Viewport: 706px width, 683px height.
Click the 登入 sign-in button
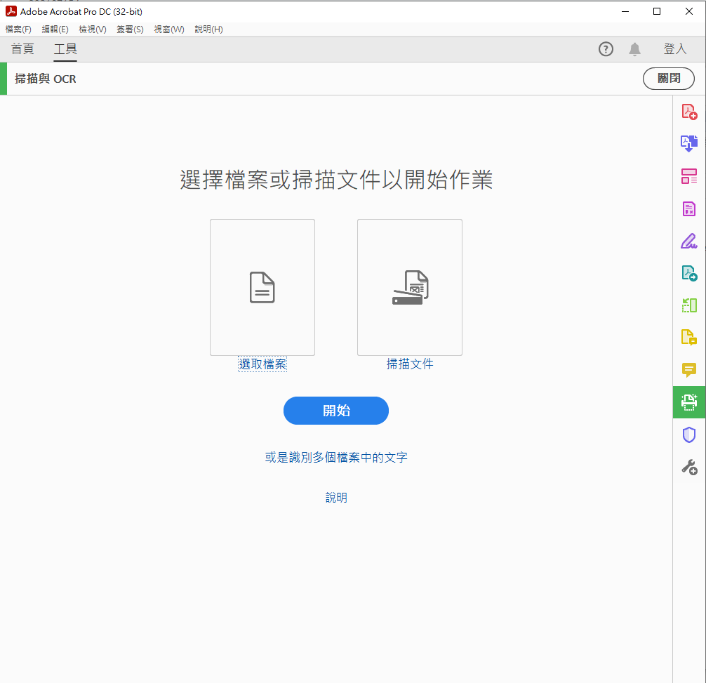click(x=674, y=49)
